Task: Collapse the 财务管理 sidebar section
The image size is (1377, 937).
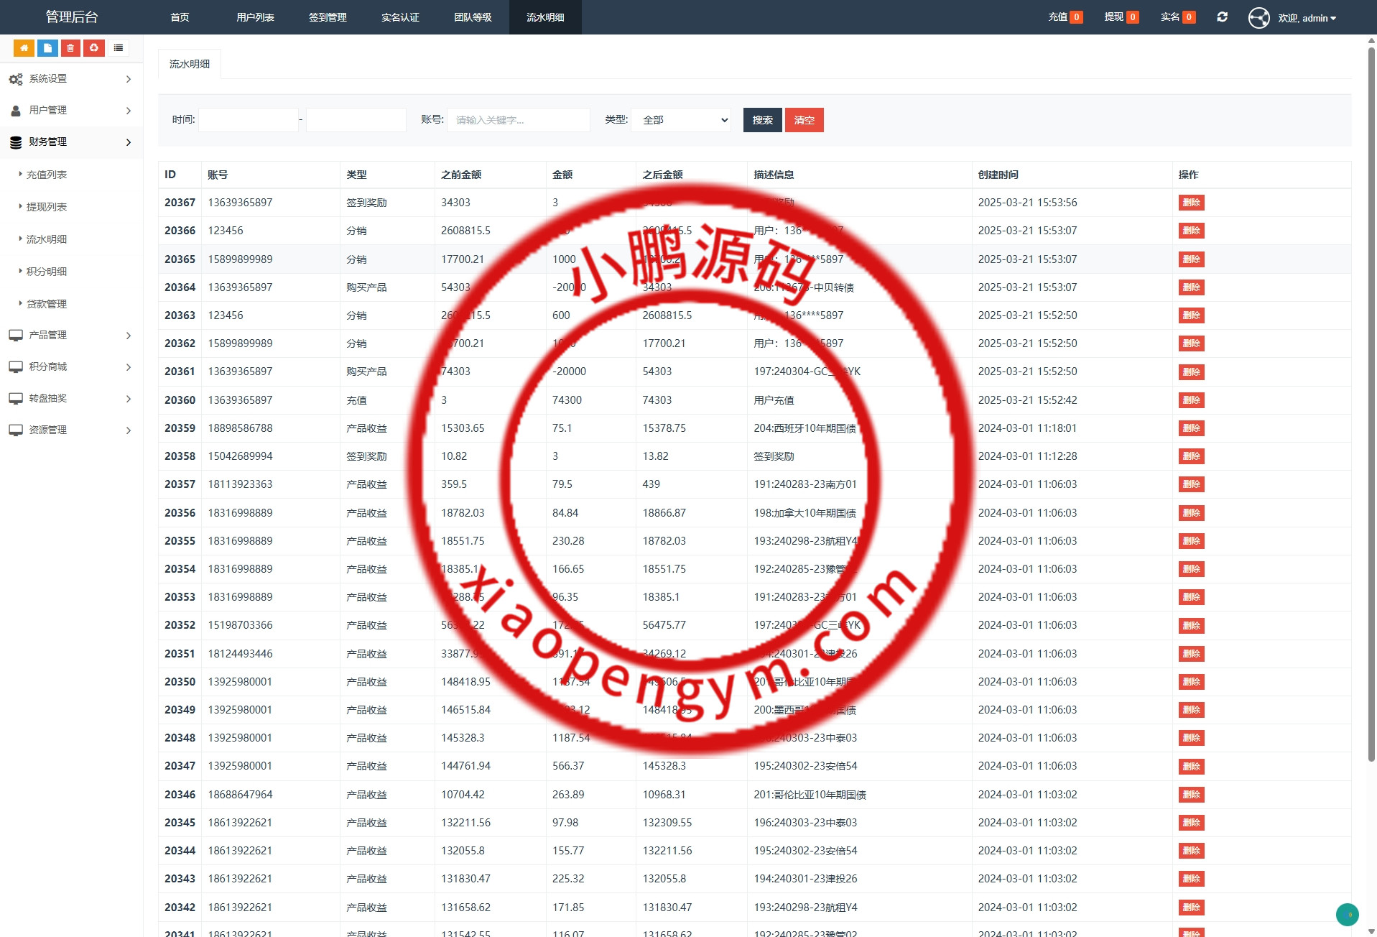Action: 71,142
